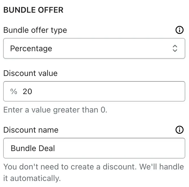Screen dimensions: 189x187
Task: Open the Bundle offer type dropdown
Action: (x=94, y=48)
